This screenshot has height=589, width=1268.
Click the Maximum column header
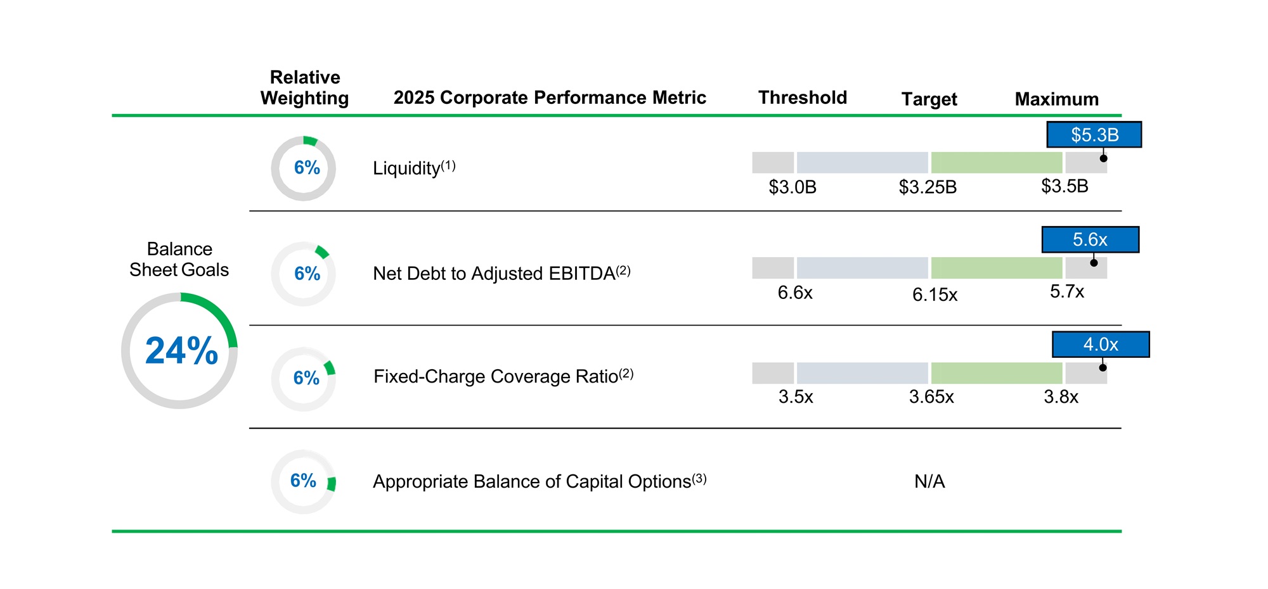1056,99
